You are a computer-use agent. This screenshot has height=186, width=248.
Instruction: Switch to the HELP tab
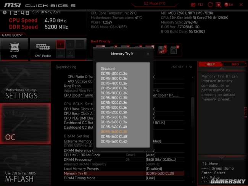(210, 64)
